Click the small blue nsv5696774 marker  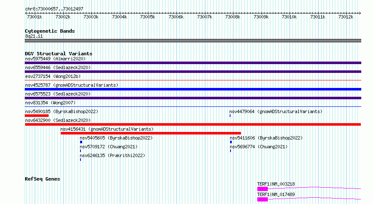[x=231, y=151]
